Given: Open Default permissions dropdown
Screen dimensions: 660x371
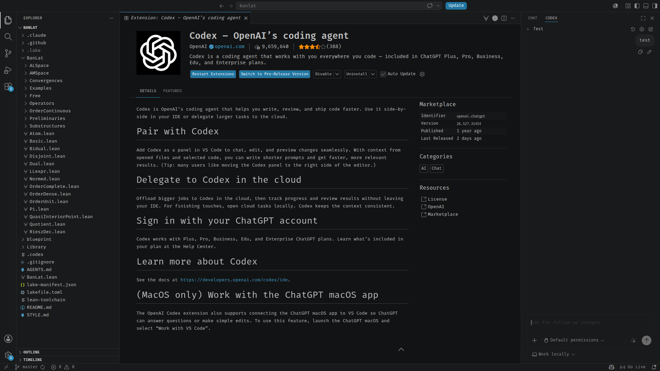Looking at the screenshot, I should [x=574, y=340].
